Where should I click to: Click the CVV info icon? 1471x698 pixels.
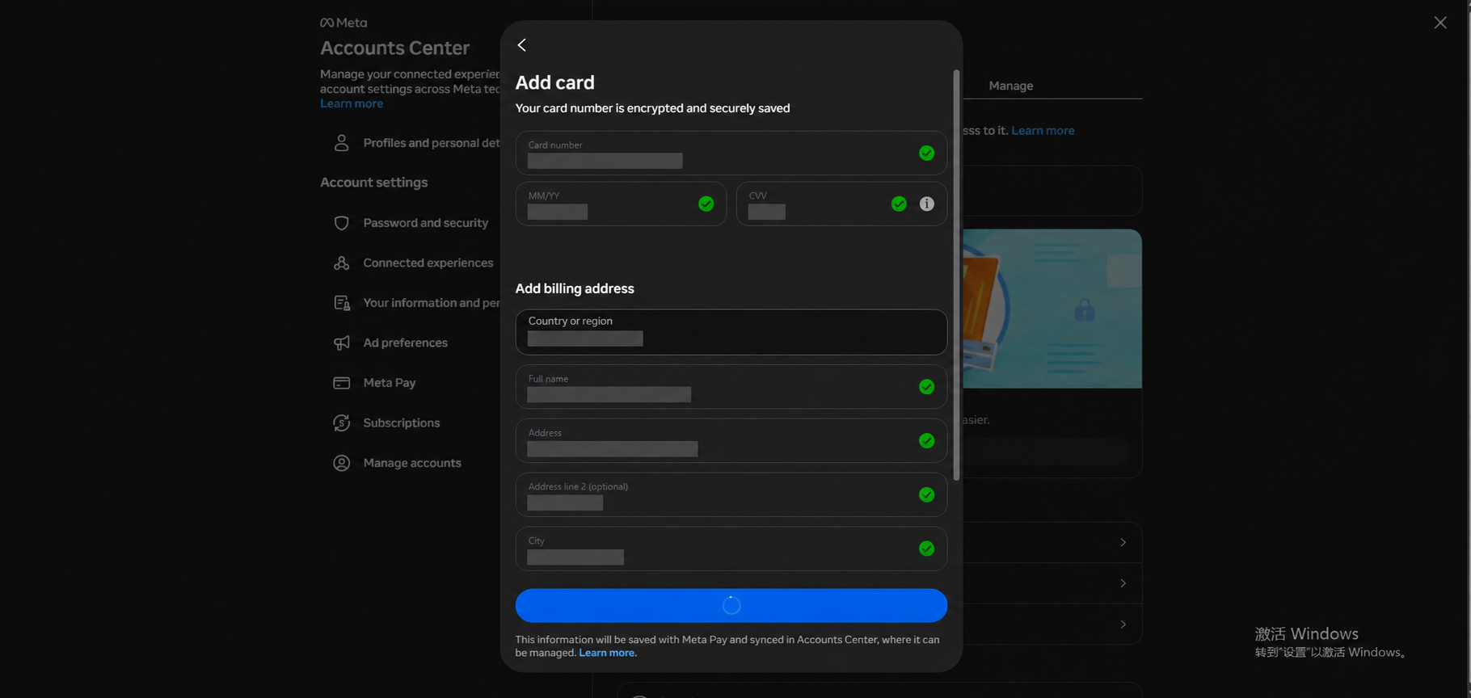click(927, 204)
